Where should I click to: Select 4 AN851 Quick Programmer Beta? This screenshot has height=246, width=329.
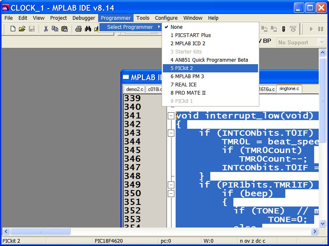pos(210,60)
